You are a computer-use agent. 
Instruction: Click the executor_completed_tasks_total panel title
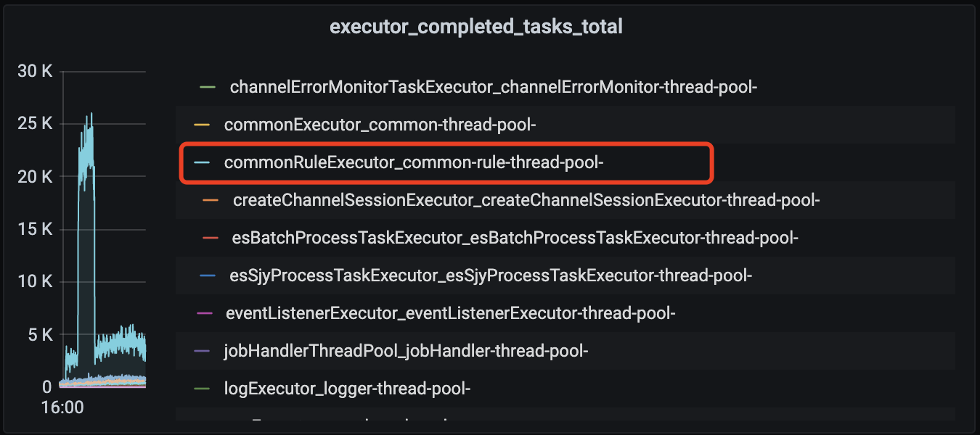476,27
